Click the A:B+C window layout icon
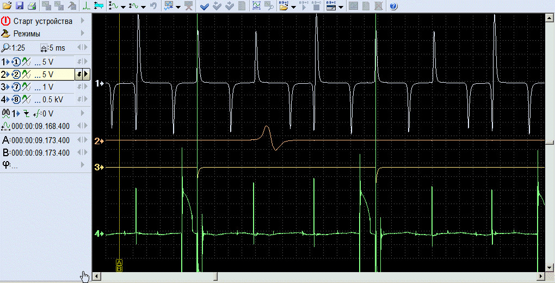The width and height of the screenshot is (555, 283). tap(331, 5)
